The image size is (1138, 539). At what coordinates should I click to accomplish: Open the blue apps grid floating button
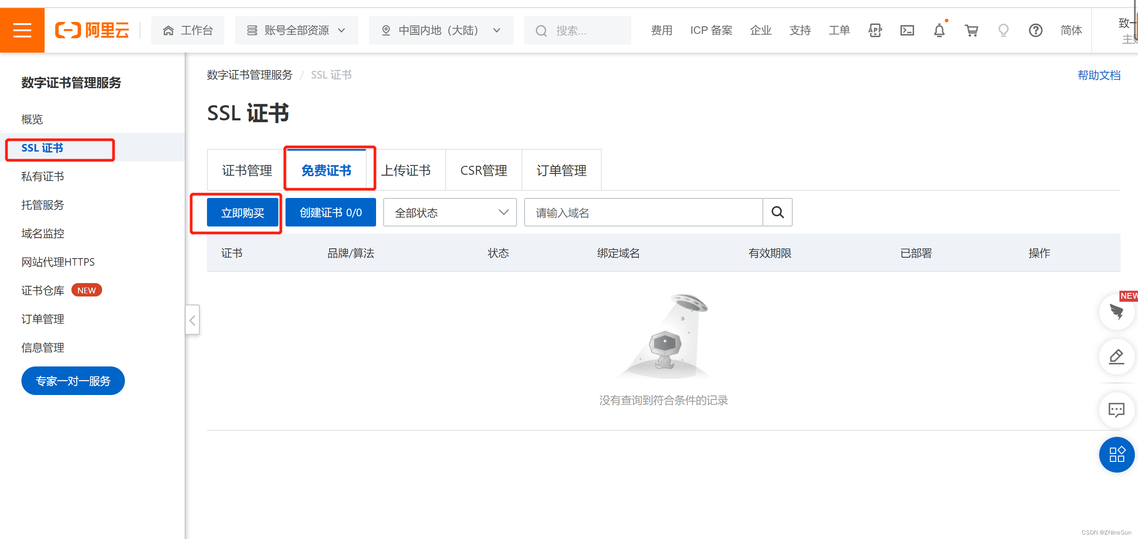pos(1117,455)
